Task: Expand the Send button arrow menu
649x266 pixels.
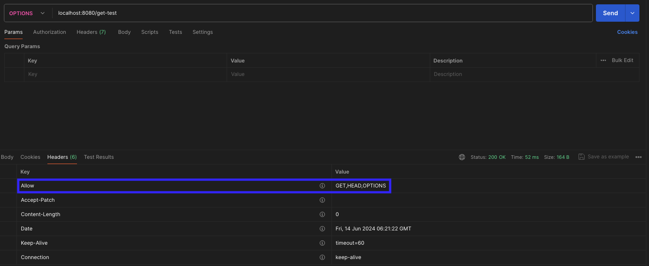Action: (x=632, y=13)
